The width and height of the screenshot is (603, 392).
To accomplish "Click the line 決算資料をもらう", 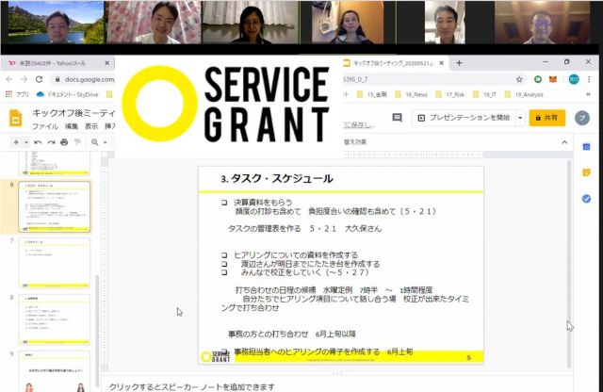I will point(263,203).
